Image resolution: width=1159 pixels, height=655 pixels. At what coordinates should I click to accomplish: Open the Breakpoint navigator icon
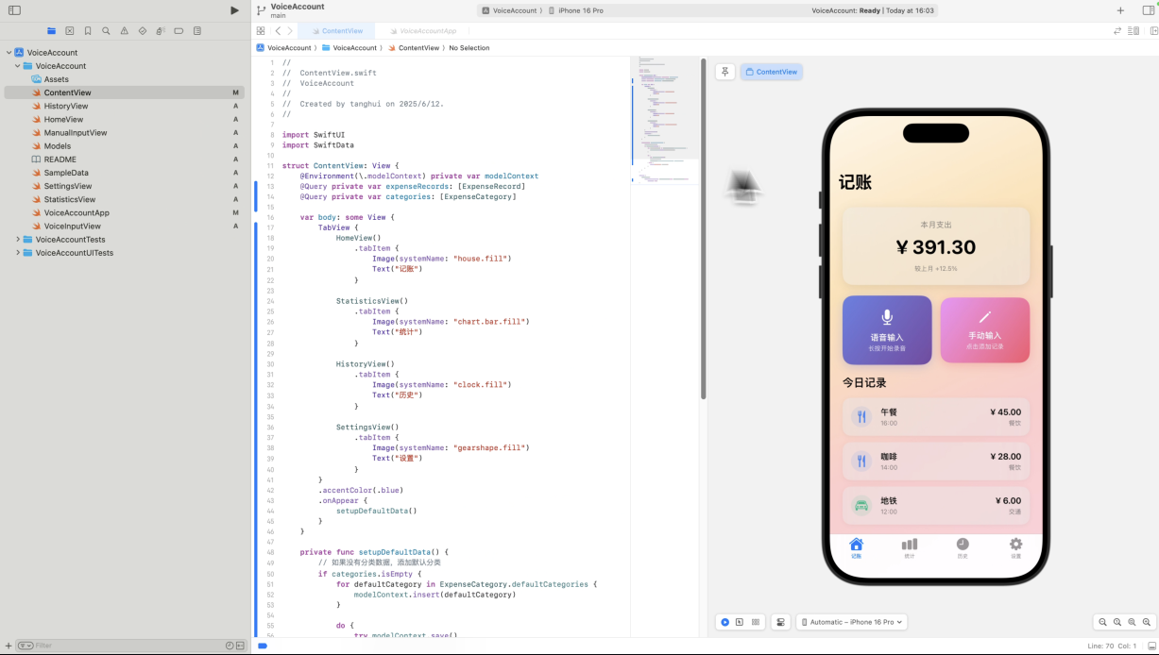coord(179,31)
